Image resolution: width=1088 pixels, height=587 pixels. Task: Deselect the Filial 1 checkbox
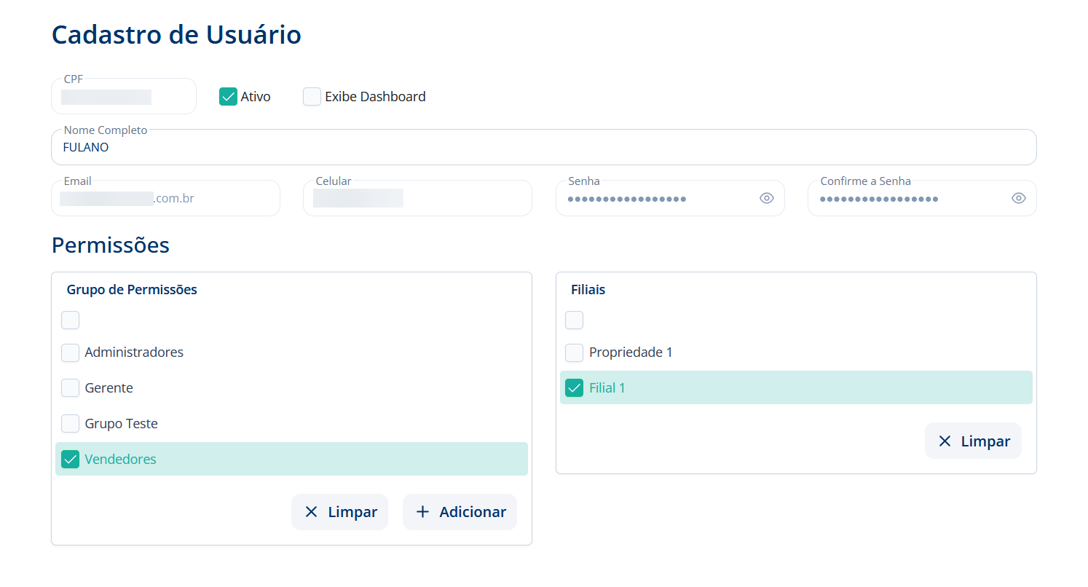point(575,388)
